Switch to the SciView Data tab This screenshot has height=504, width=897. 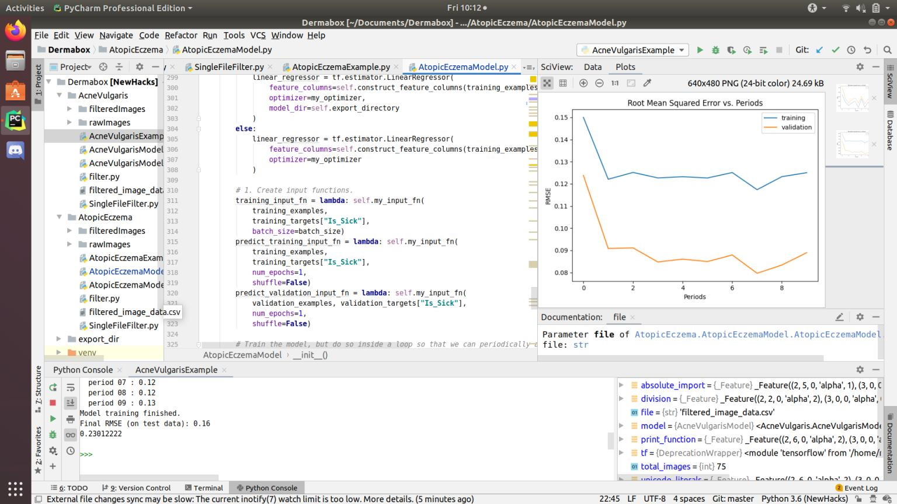tap(593, 67)
